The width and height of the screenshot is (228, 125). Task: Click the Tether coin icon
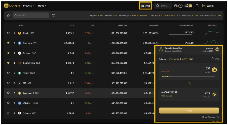[x=19, y=73]
